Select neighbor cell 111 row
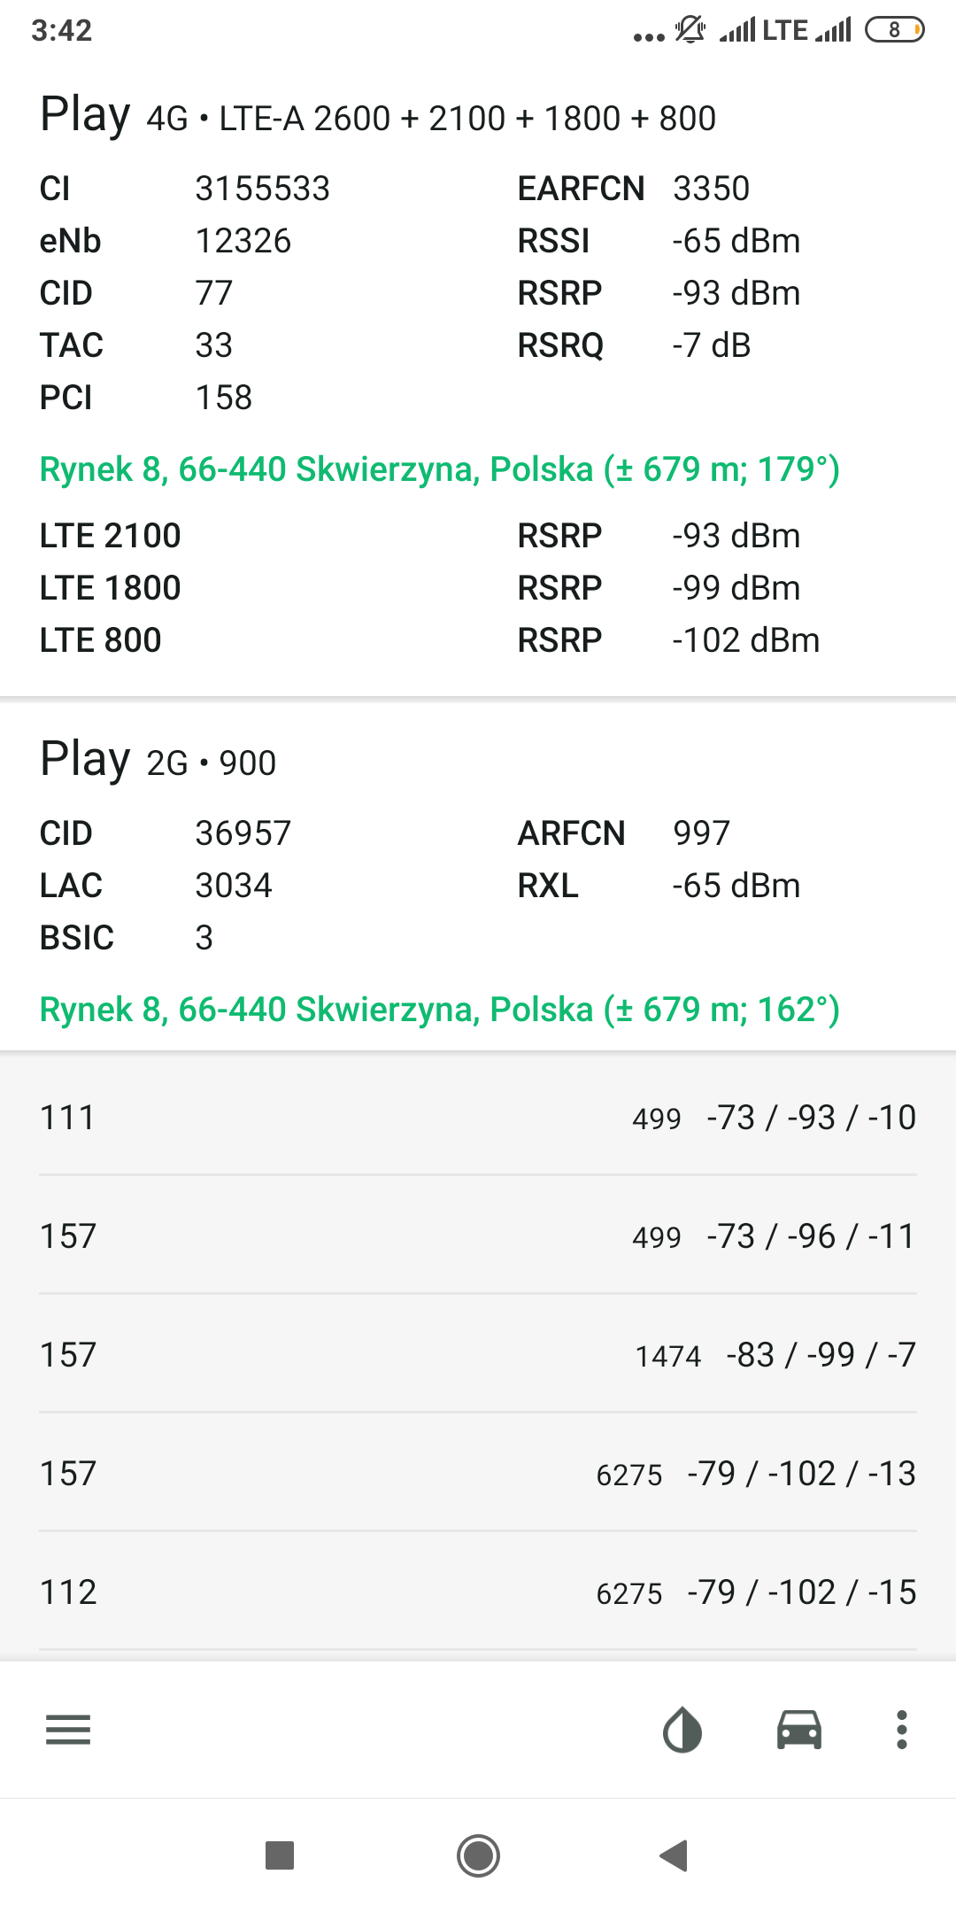 click(x=478, y=1118)
